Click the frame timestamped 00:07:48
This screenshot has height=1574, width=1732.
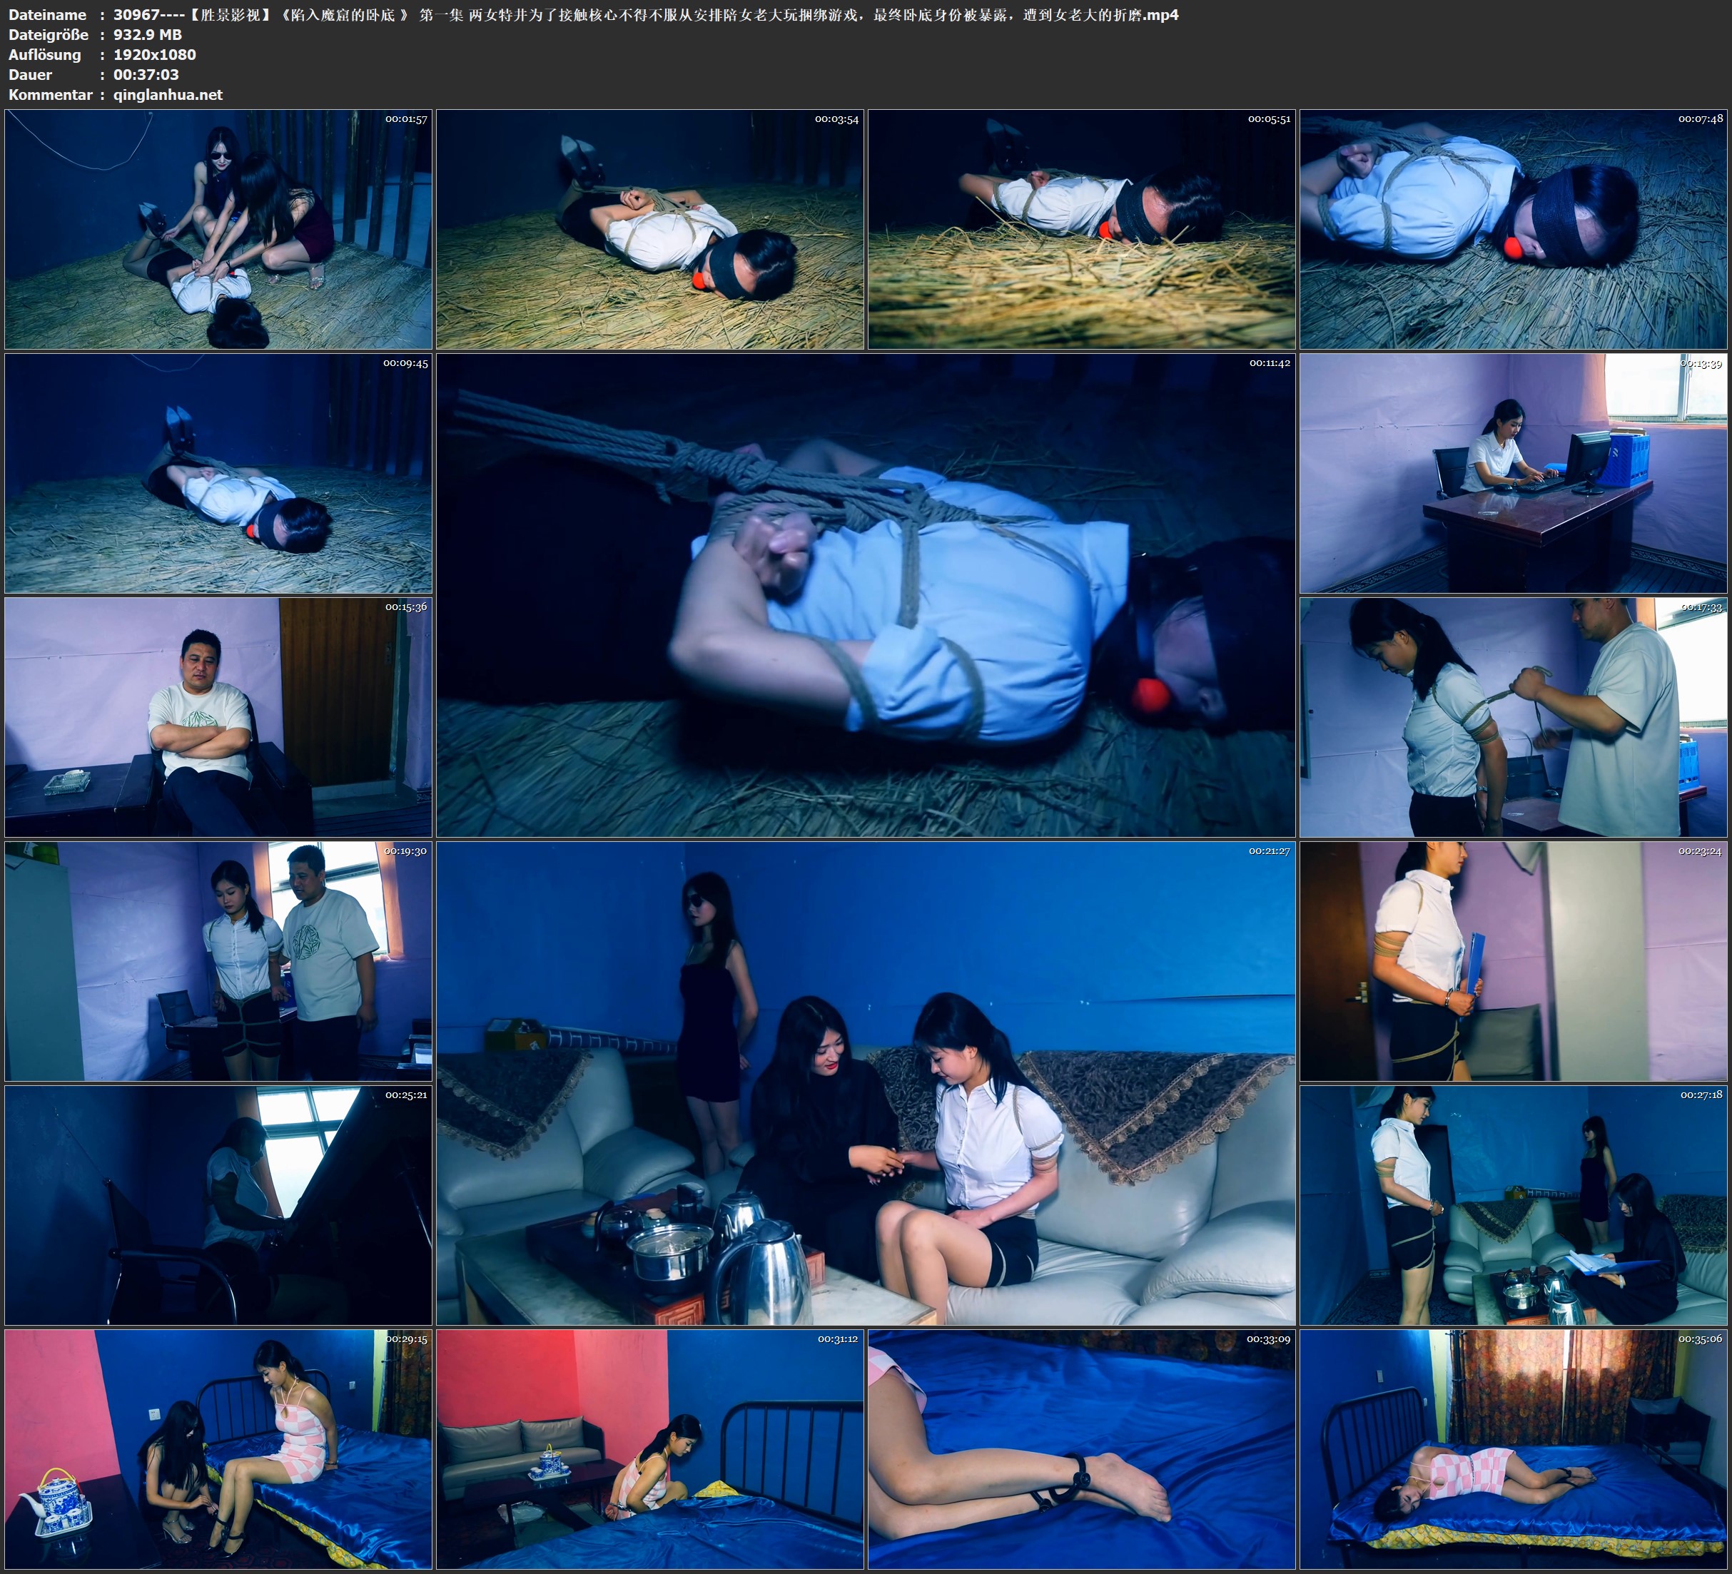click(x=1513, y=230)
